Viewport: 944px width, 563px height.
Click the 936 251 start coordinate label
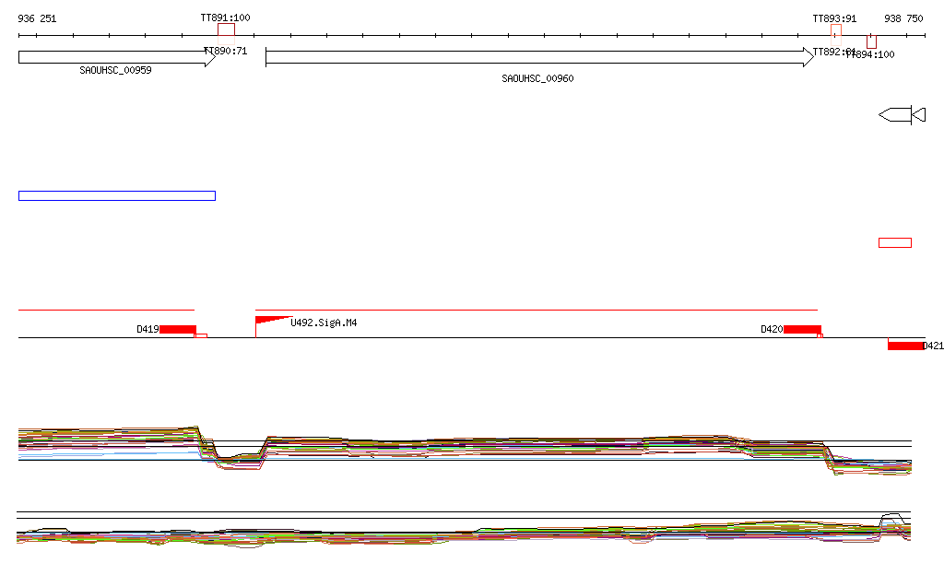click(37, 18)
